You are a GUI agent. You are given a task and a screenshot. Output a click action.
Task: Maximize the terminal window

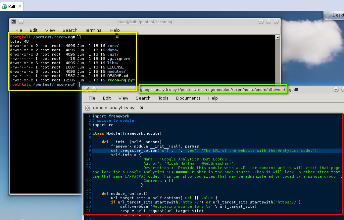(x=269, y=22)
